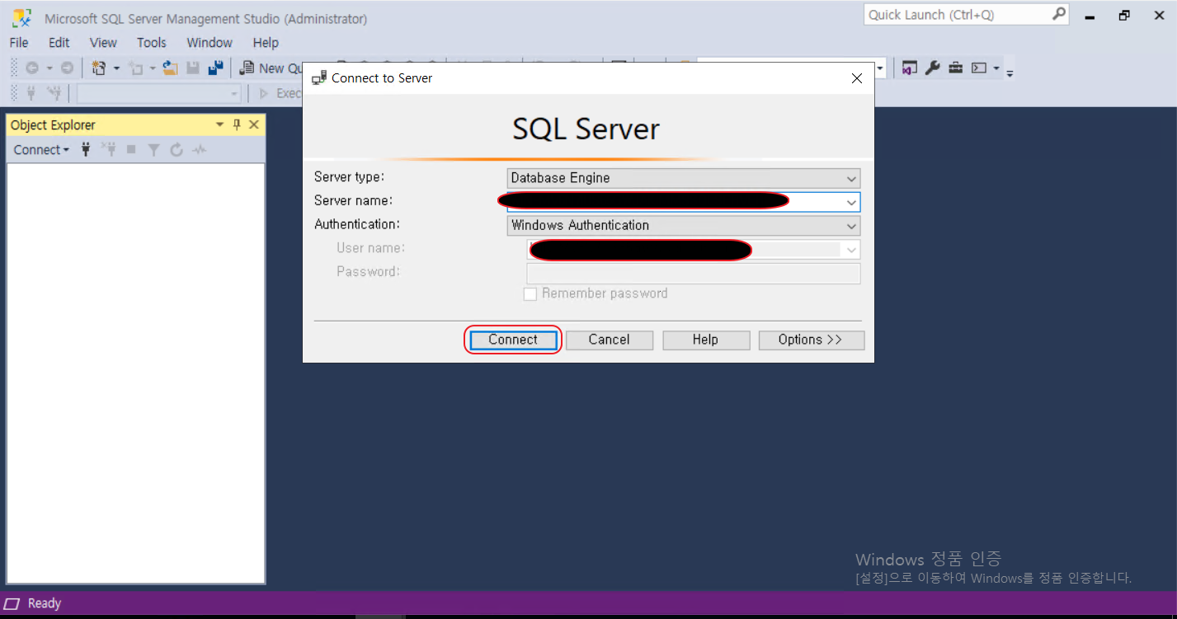
Task: Open the Authentication dropdown
Action: click(x=683, y=225)
